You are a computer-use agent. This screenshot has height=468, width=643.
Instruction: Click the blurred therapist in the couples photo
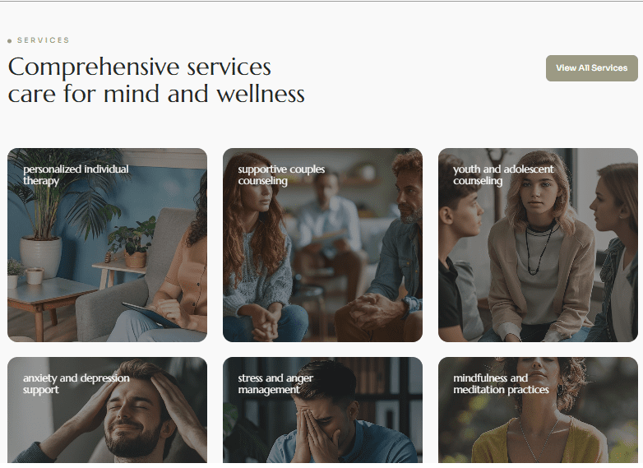(326, 229)
